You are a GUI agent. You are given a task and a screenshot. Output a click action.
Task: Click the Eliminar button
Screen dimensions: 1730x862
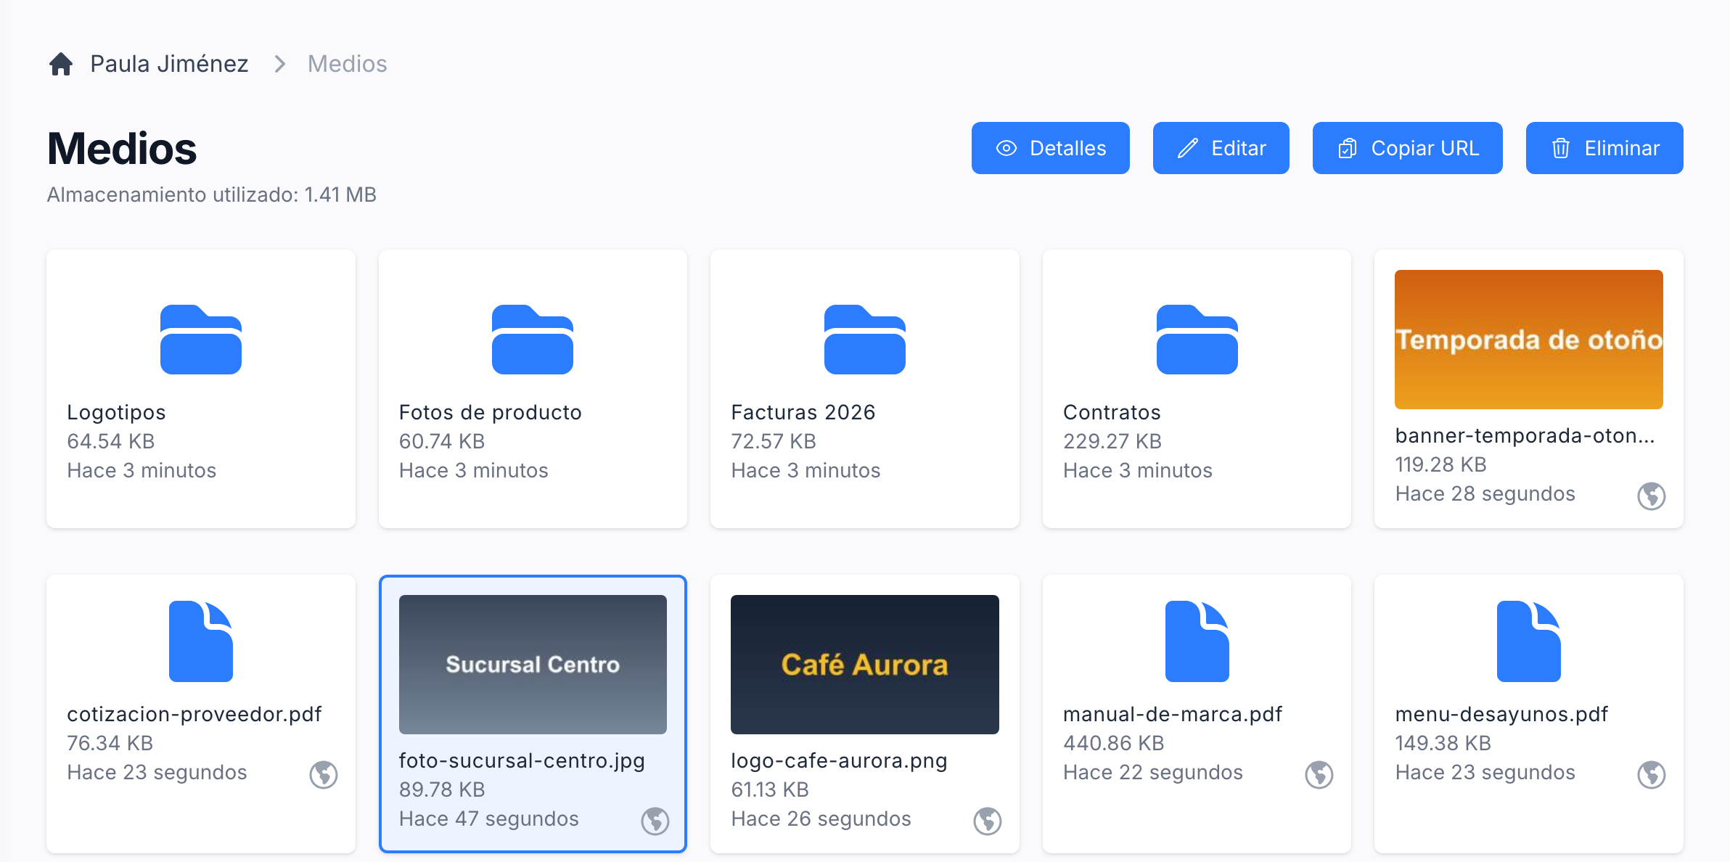point(1604,148)
